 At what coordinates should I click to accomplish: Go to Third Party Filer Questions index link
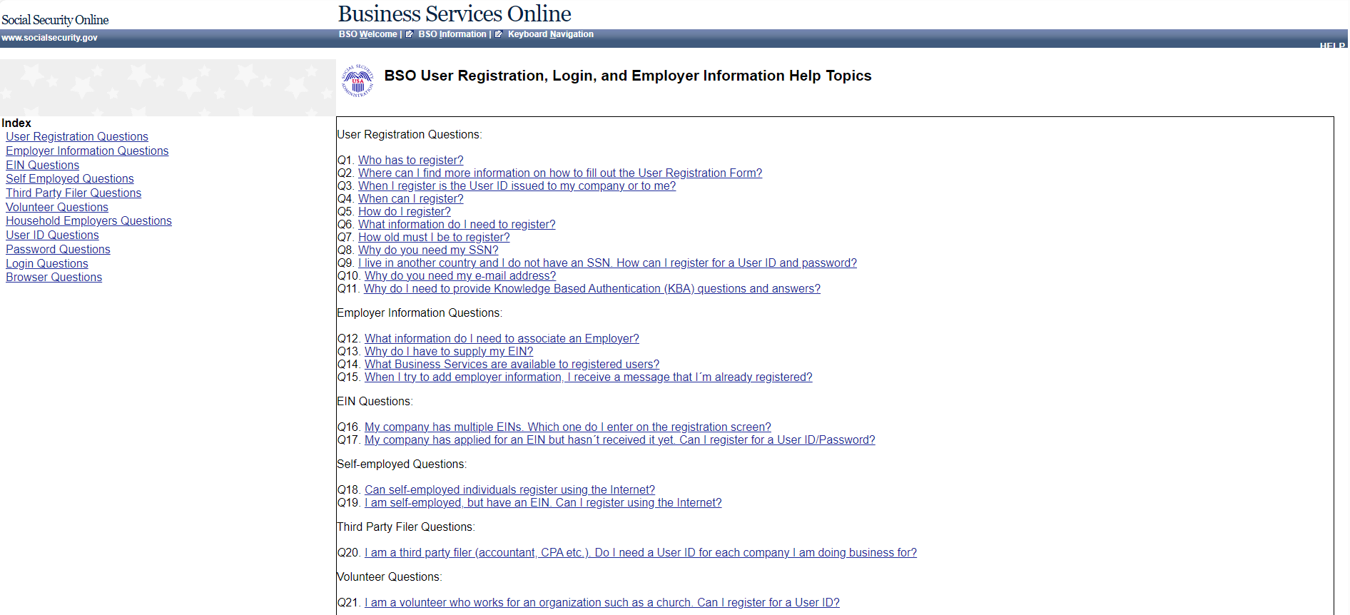click(73, 193)
